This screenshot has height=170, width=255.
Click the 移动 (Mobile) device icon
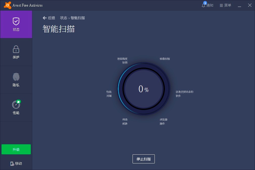pos(16,163)
